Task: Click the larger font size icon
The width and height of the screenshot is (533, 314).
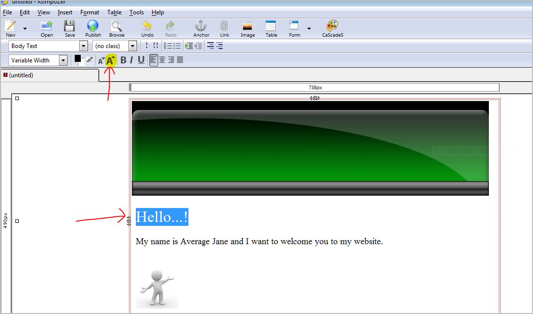Action: point(110,60)
